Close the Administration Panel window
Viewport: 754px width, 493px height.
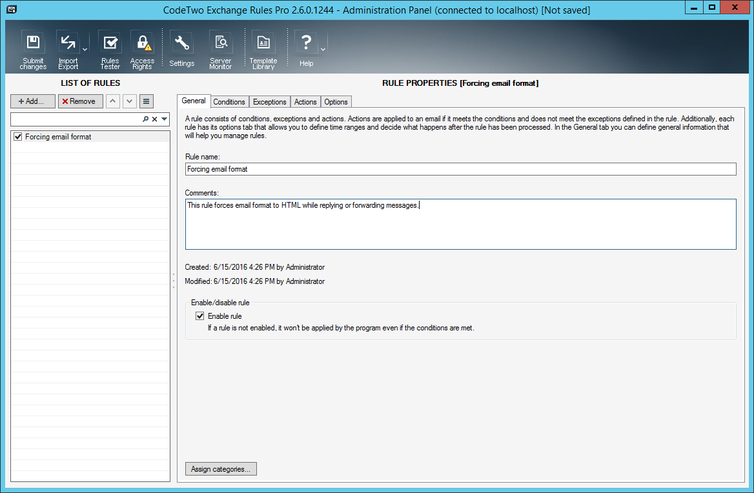[x=735, y=7]
